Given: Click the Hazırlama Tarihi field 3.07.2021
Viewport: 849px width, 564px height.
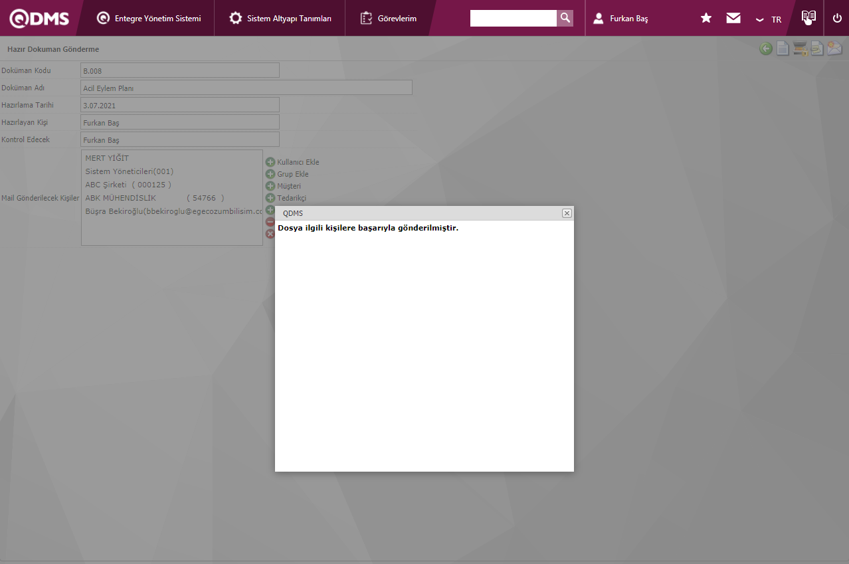Looking at the screenshot, I should point(180,105).
